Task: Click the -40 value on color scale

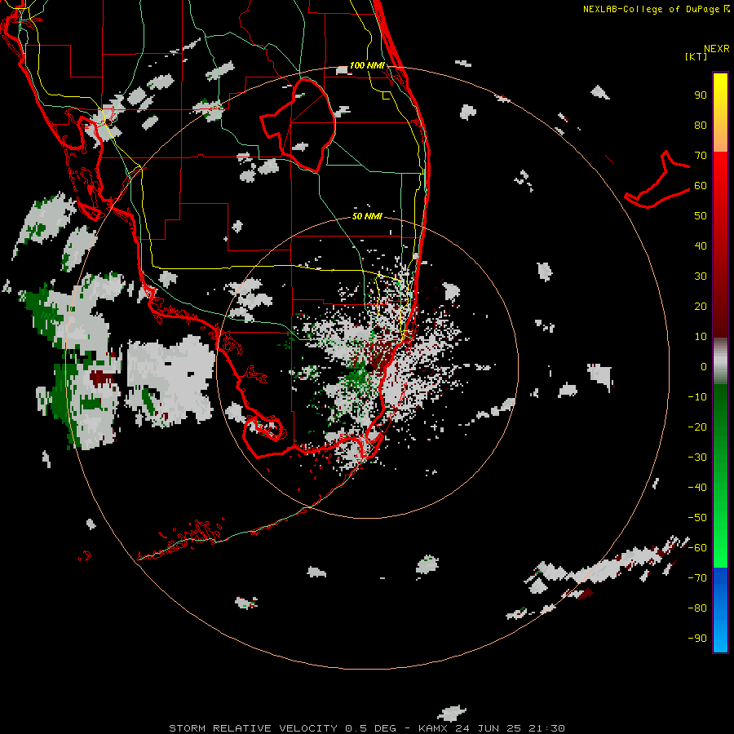Action: tap(697, 488)
